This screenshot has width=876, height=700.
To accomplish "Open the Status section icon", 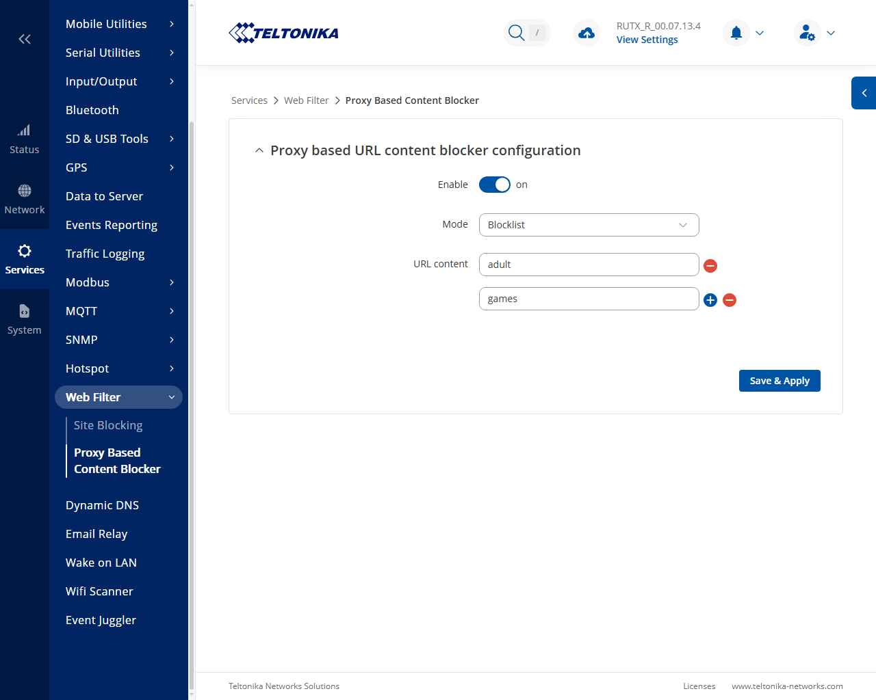I will pos(24,139).
